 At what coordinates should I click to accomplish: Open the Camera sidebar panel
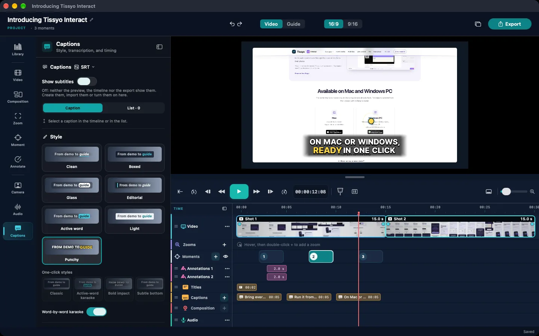(x=18, y=188)
